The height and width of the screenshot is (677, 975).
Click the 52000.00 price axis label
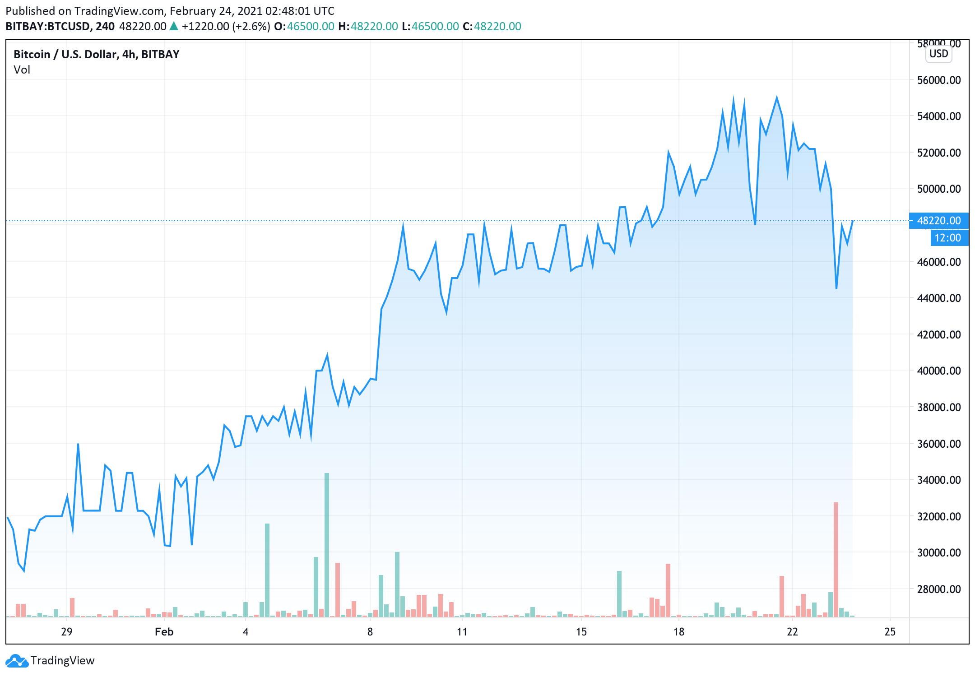point(939,153)
